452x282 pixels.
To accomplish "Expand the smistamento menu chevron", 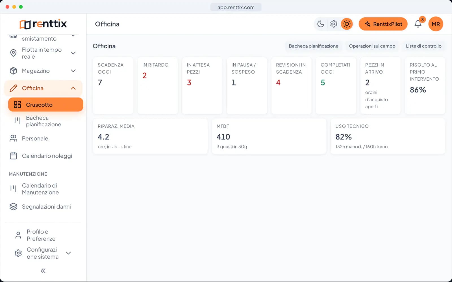I will point(73,36).
